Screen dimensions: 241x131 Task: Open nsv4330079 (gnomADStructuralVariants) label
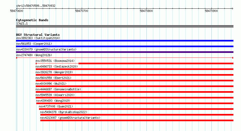tap(46, 49)
